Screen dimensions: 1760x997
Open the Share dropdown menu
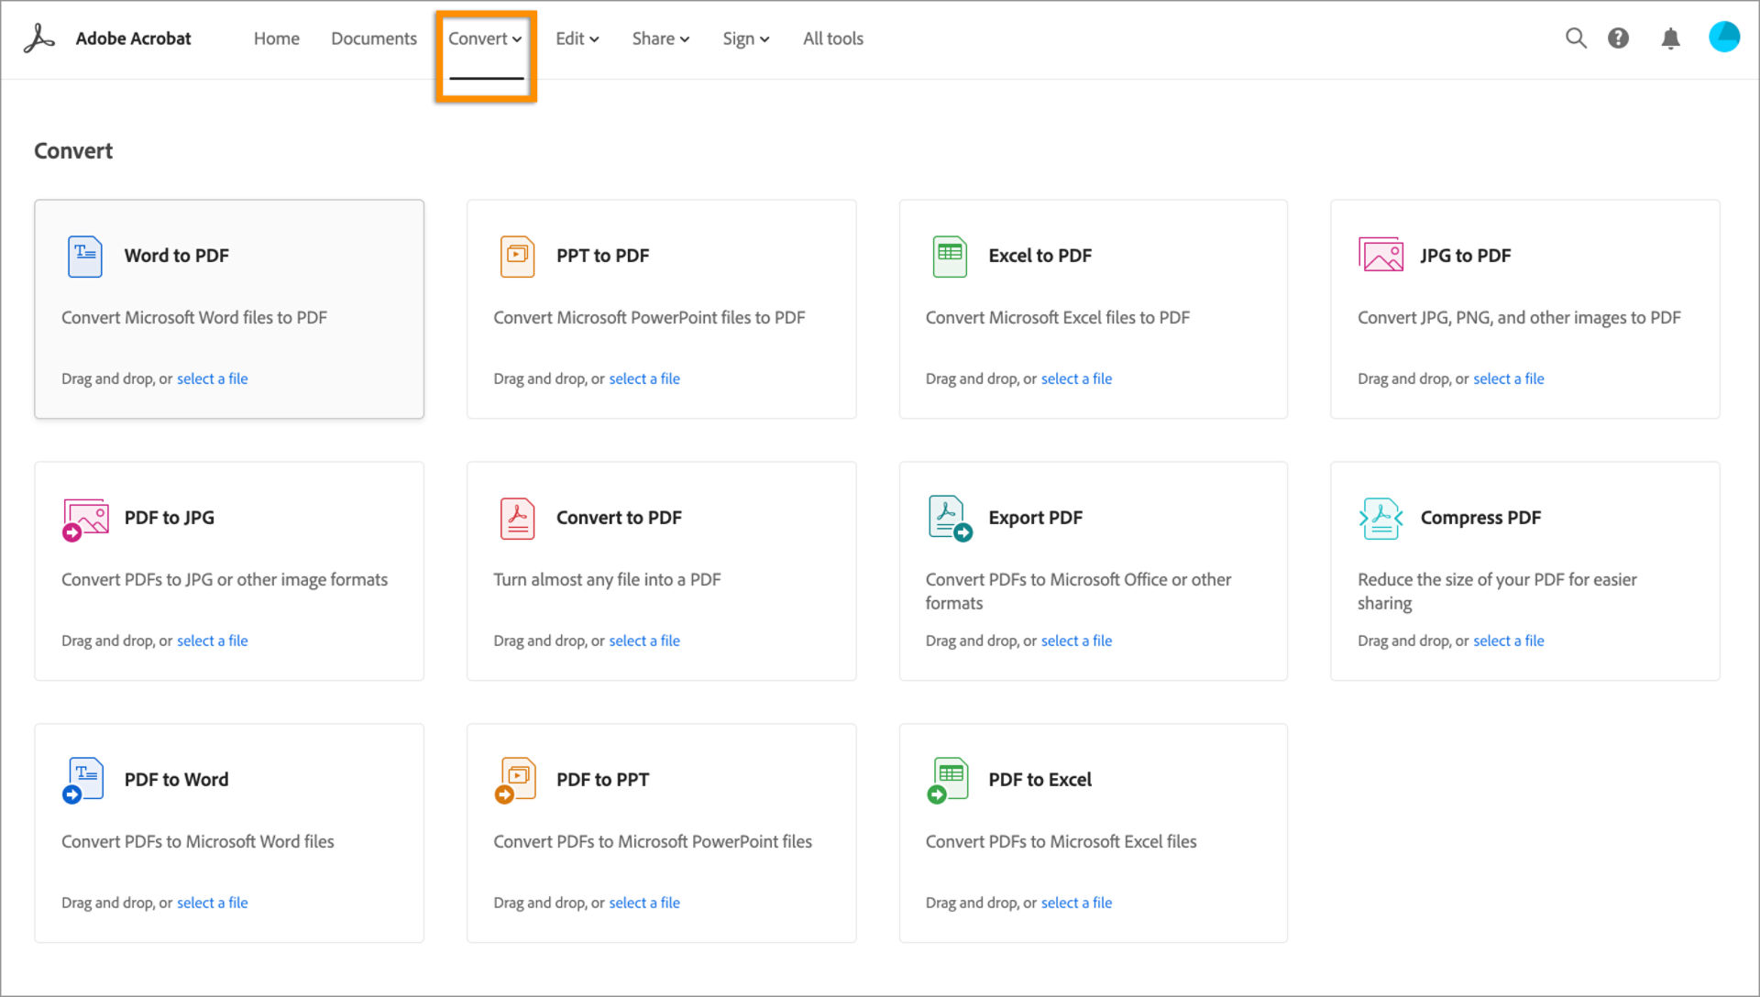pyautogui.click(x=659, y=38)
